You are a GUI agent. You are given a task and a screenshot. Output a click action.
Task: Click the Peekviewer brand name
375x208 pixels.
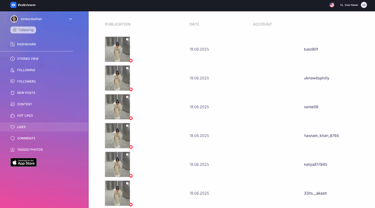[x=27, y=5]
